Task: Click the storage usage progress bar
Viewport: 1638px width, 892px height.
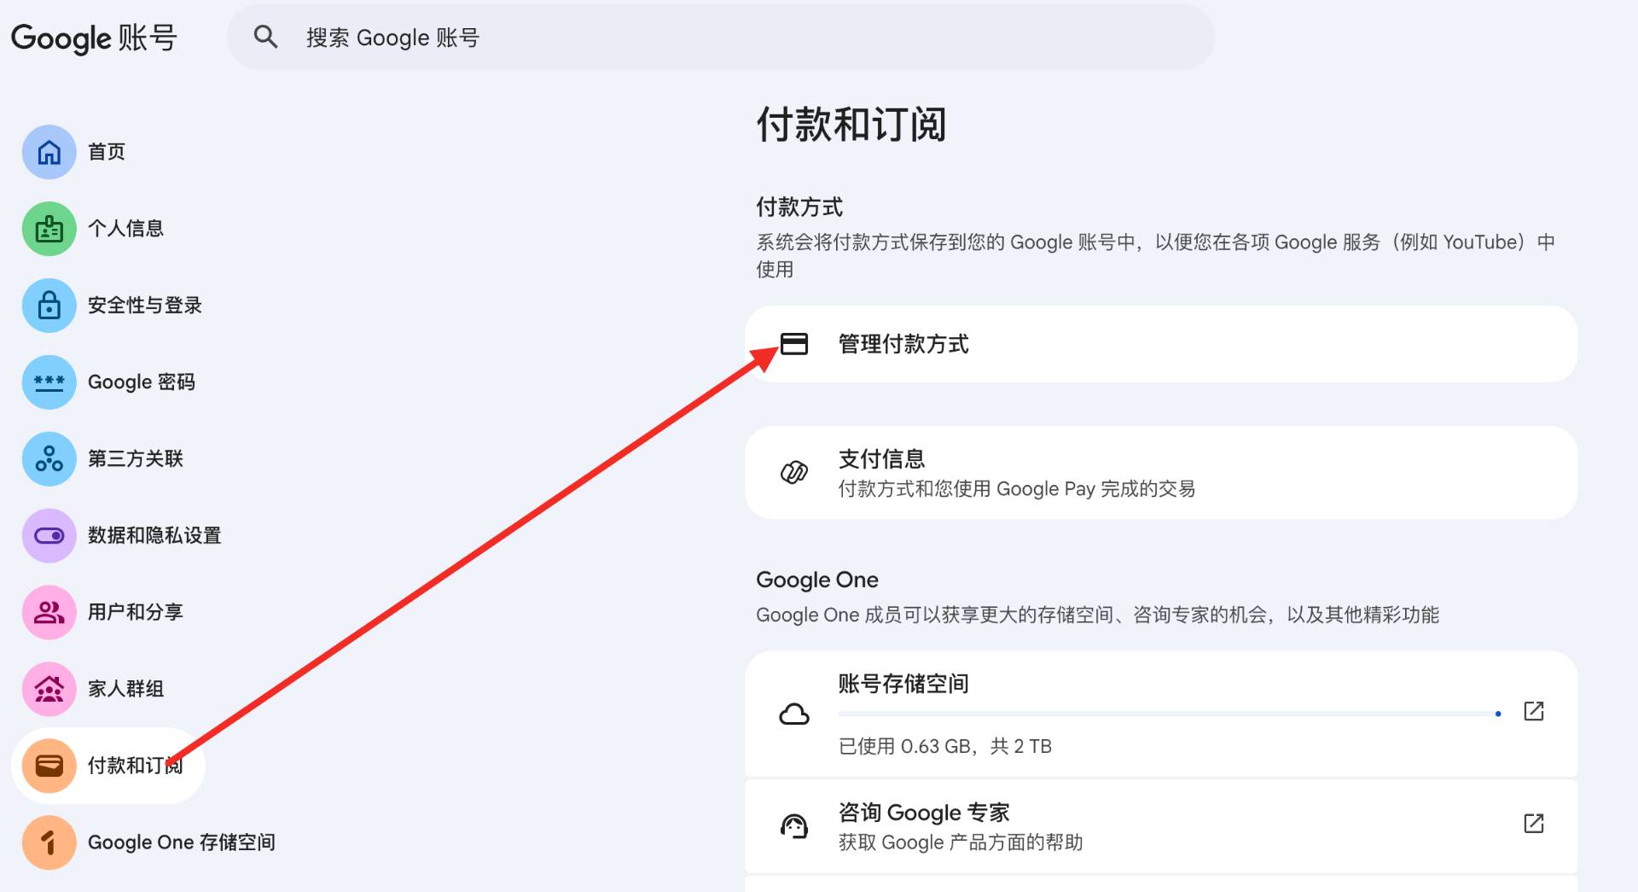Action: click(1169, 714)
